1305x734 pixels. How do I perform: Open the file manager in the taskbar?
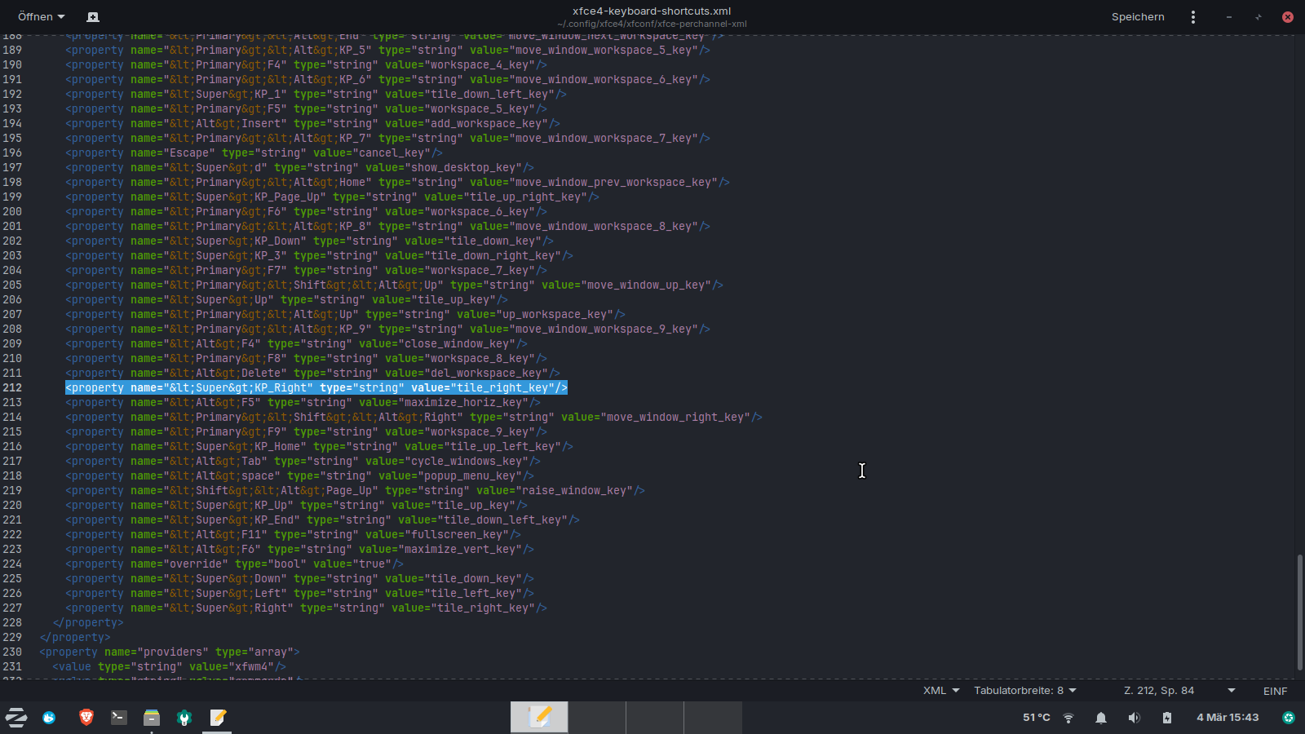152,718
